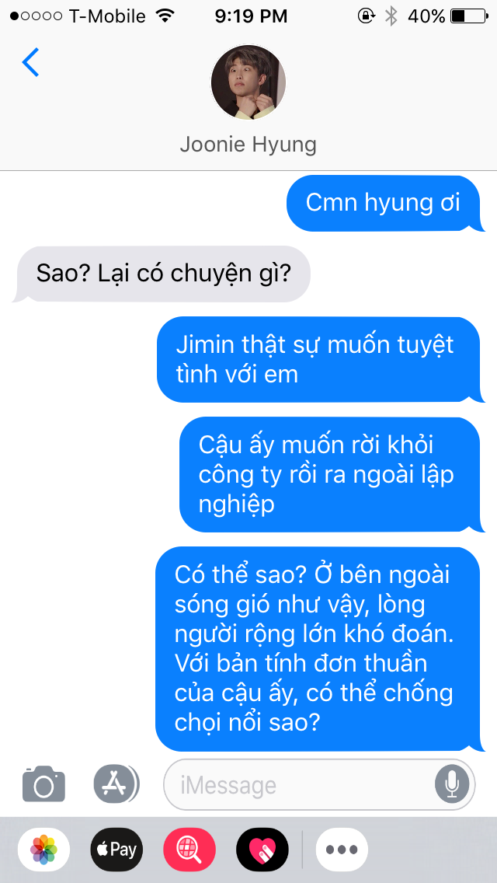The height and width of the screenshot is (883, 497).
Task: Open Joonie Hyung contact avatar
Action: point(248,82)
